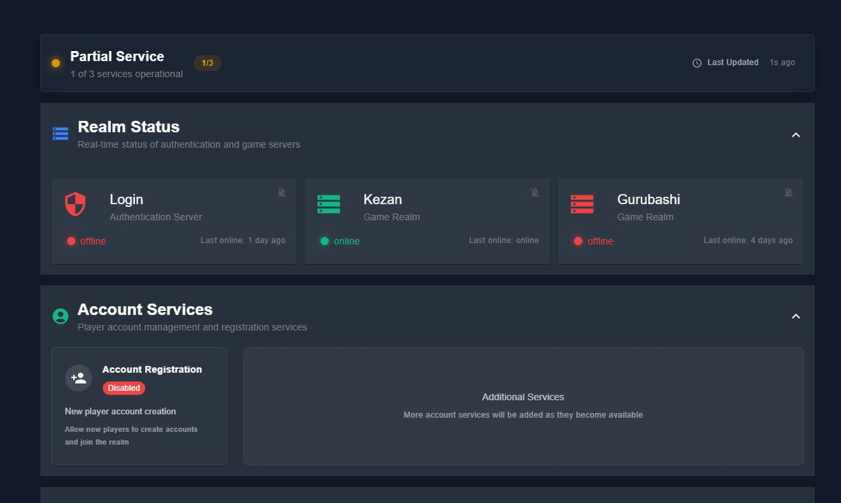Click 'Real-time status of authentication and game servers'
Screen dimensions: 841x503
click(189, 144)
